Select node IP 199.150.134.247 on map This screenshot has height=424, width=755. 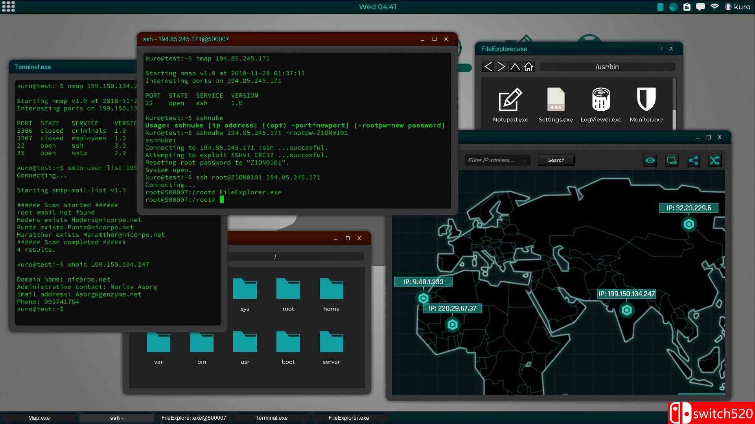[x=626, y=310]
